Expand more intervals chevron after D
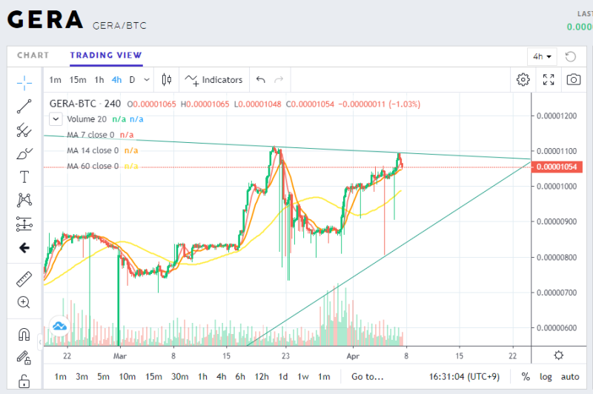The width and height of the screenshot is (593, 394). tap(147, 80)
